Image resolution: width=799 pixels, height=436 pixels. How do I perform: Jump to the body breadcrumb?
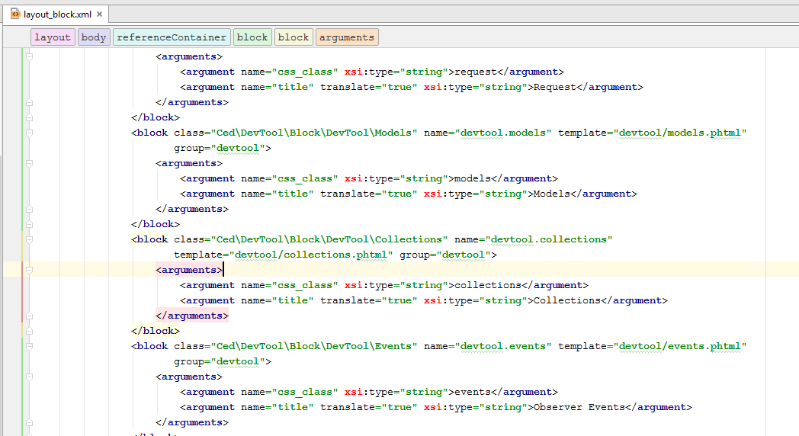click(x=94, y=37)
